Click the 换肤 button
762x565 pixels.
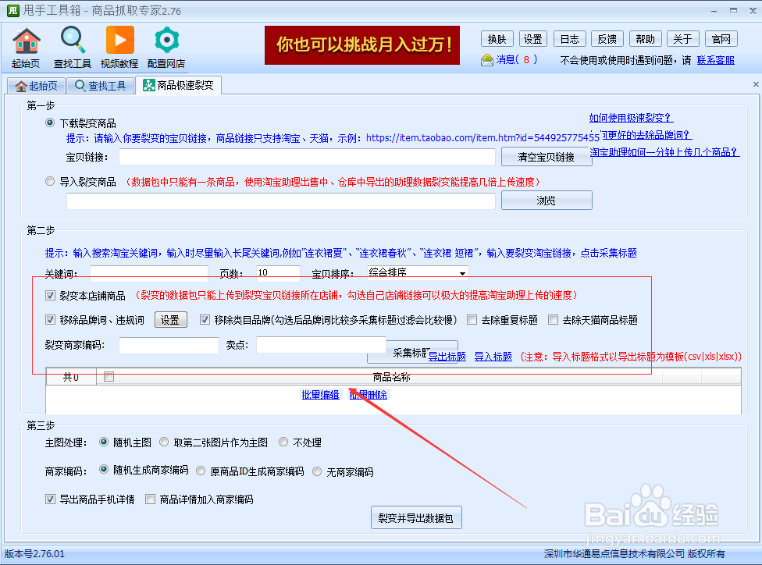point(497,39)
